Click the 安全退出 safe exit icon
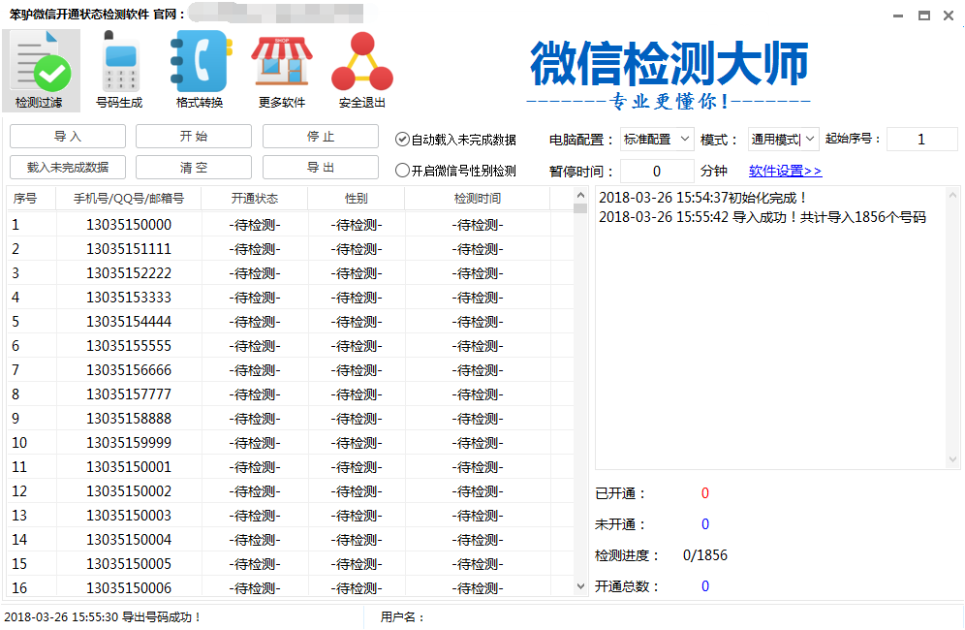 coord(362,71)
